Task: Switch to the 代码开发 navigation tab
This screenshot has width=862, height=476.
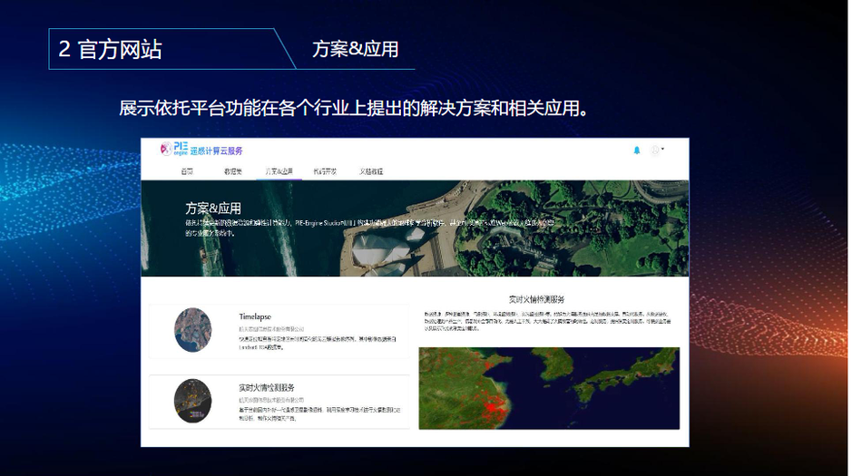Action: (325, 171)
